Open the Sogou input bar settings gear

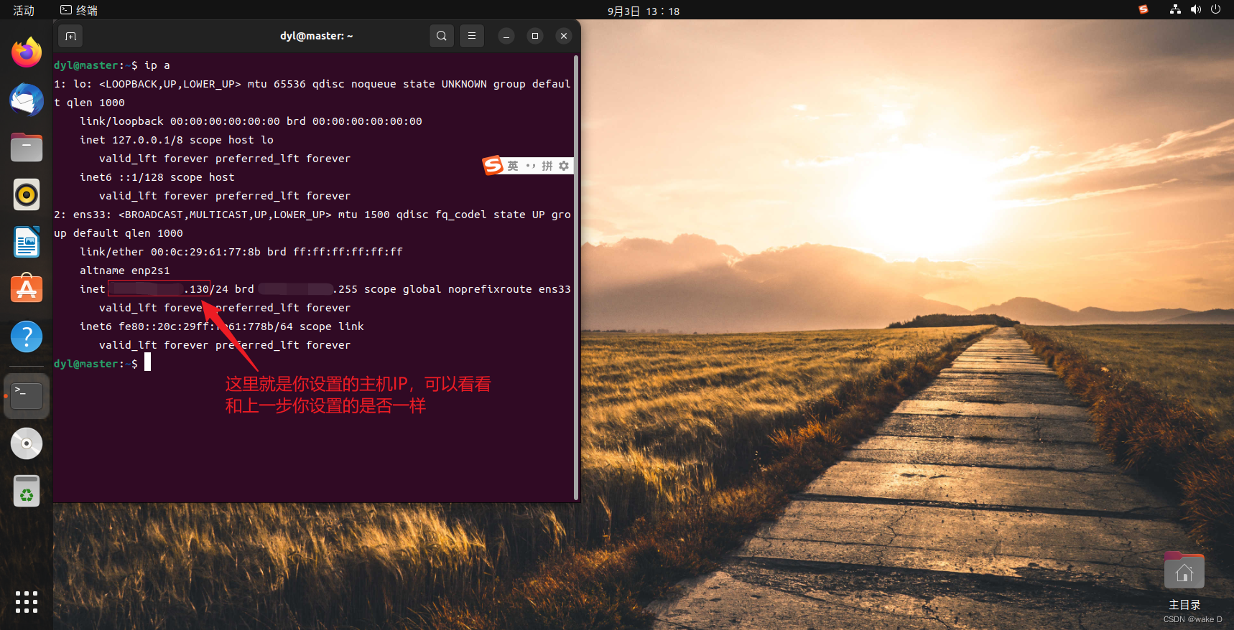click(564, 166)
